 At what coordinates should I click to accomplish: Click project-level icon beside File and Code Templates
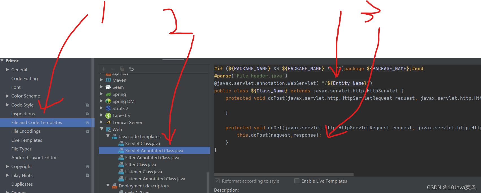pos(87,123)
